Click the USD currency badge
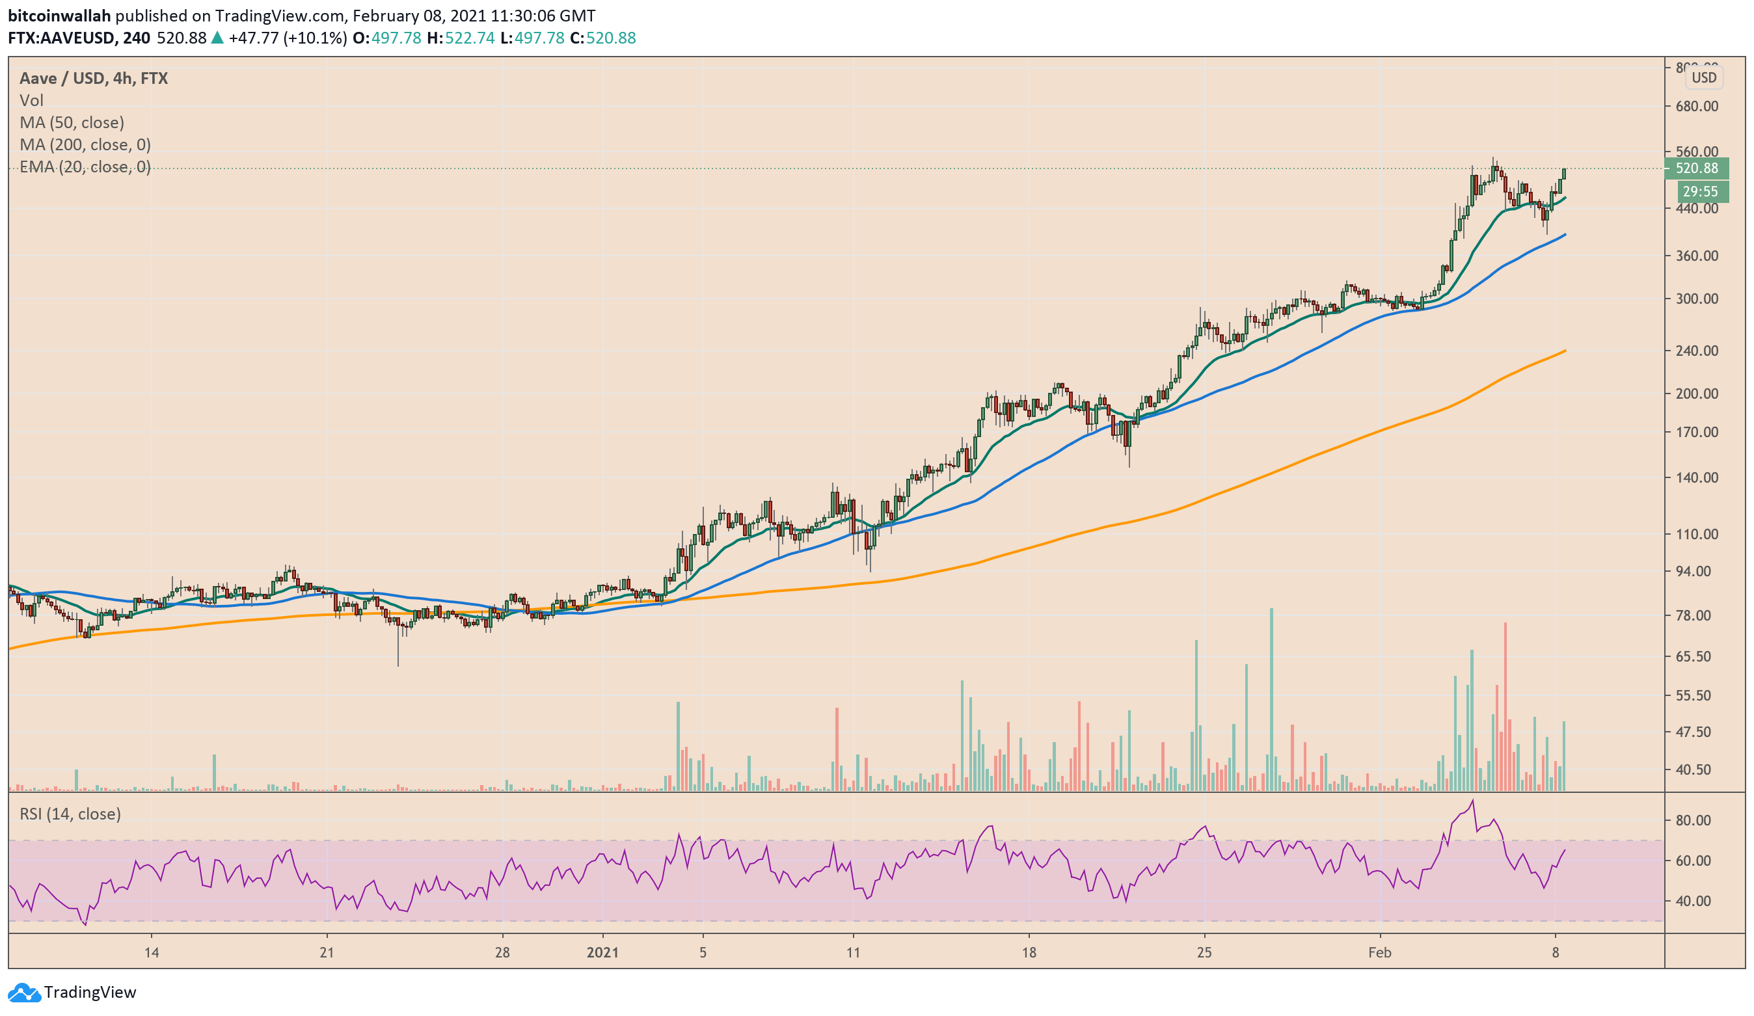This screenshot has height=1016, width=1754. pos(1703,77)
